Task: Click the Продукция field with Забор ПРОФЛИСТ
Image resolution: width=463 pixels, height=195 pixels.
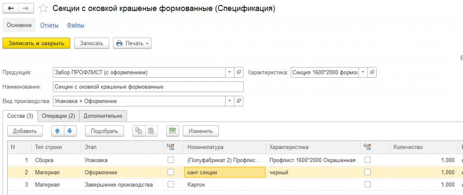Action: (x=139, y=72)
